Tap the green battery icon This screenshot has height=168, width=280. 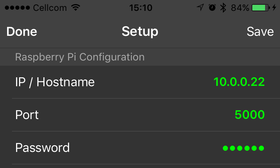pos(261,7)
